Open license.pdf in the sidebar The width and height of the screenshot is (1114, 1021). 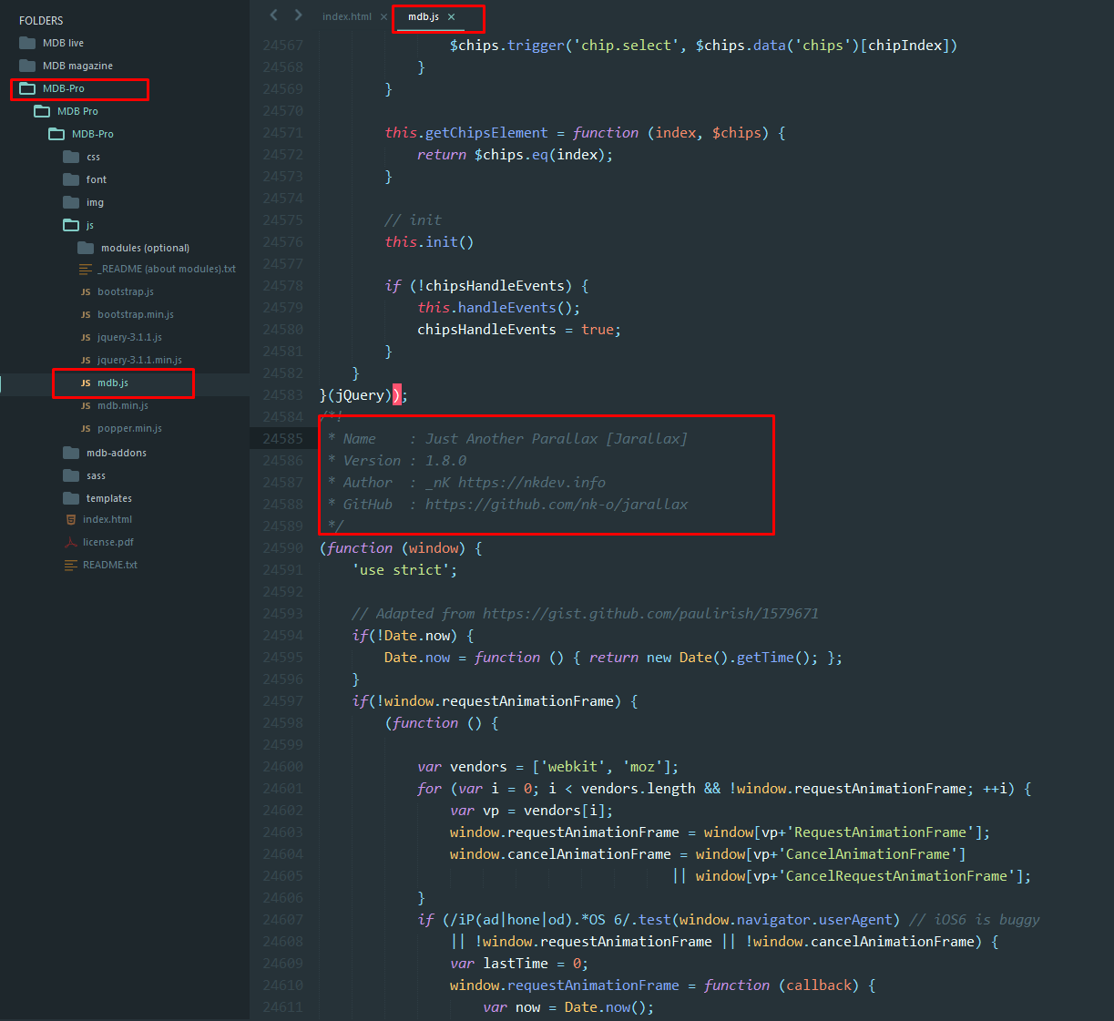108,542
